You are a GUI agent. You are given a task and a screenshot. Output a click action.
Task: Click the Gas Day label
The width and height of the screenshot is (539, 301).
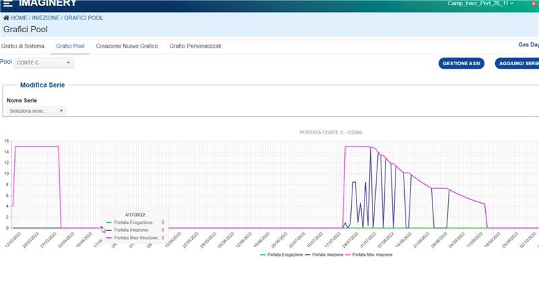click(529, 44)
